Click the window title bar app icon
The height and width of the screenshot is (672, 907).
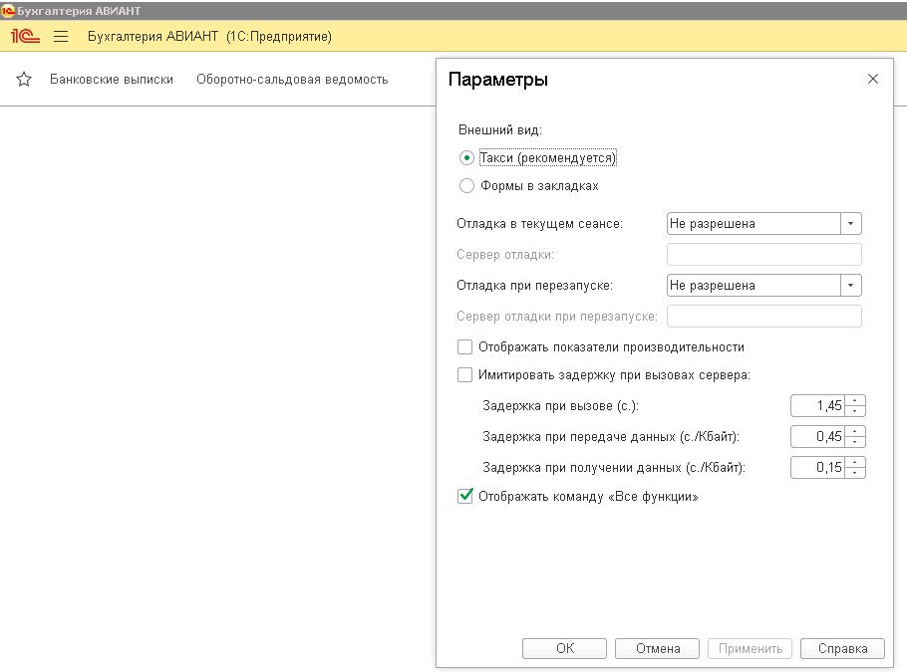[x=8, y=10]
